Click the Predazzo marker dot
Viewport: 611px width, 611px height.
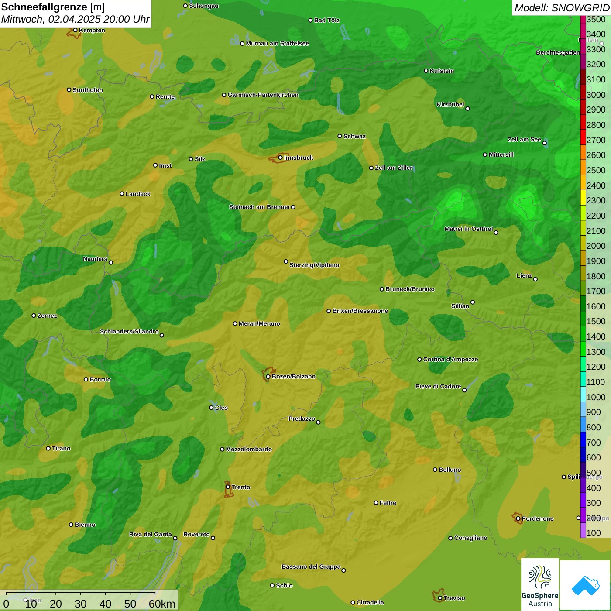(318, 422)
